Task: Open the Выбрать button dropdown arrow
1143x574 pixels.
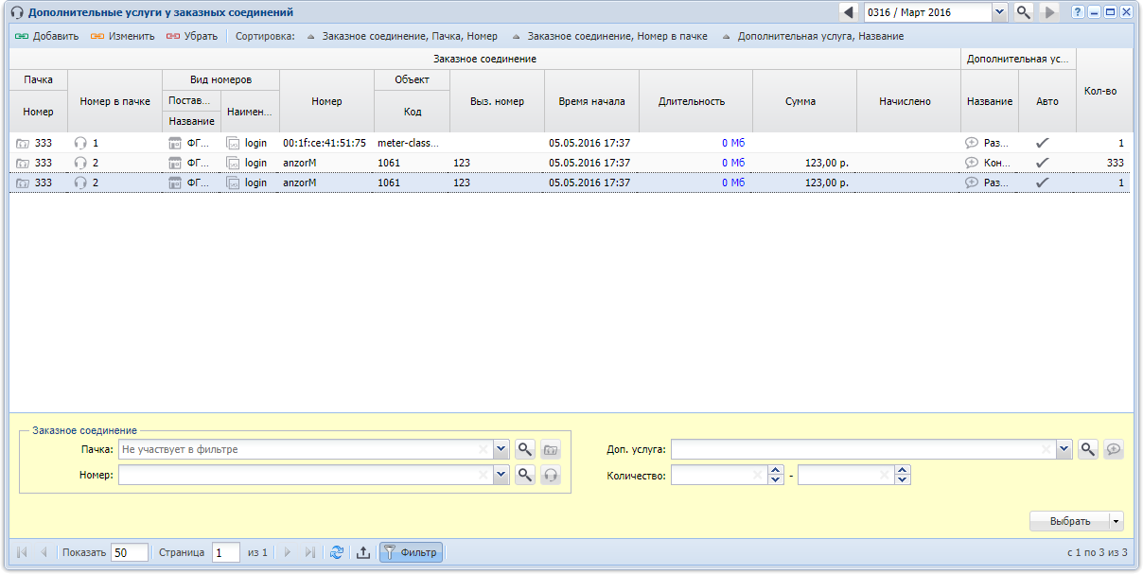Action: (1117, 521)
